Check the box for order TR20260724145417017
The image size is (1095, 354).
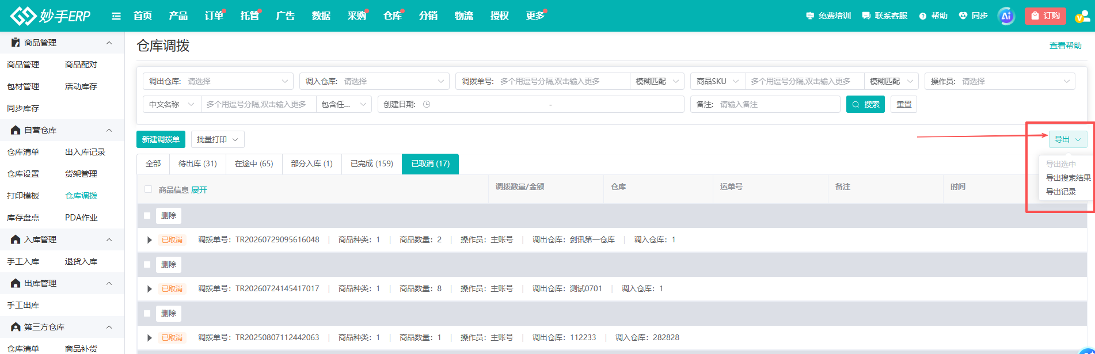147,264
